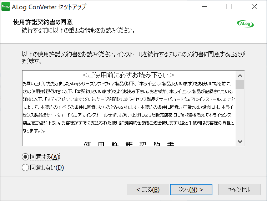Click the 使用許諾契約書の同意 heading

click(43, 22)
